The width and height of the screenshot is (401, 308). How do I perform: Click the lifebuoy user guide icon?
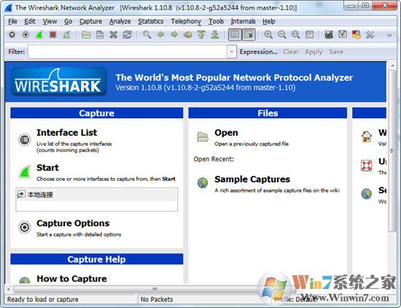tap(367, 166)
